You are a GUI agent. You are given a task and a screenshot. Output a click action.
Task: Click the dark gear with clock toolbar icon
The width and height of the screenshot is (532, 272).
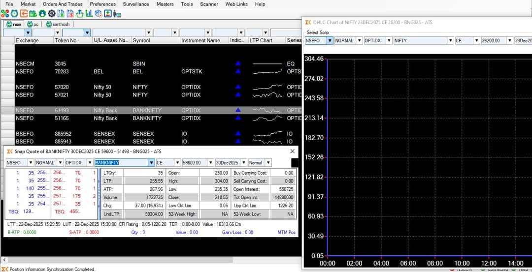52,14
